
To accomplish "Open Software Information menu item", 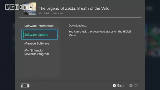I will pyautogui.click(x=39, y=26).
